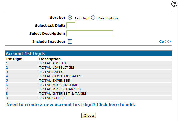Click the Description column header
Viewport: 178px width, 121px height.
tap(50, 59)
